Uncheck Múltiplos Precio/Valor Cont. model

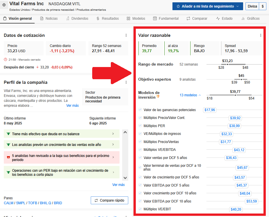(x=140, y=118)
